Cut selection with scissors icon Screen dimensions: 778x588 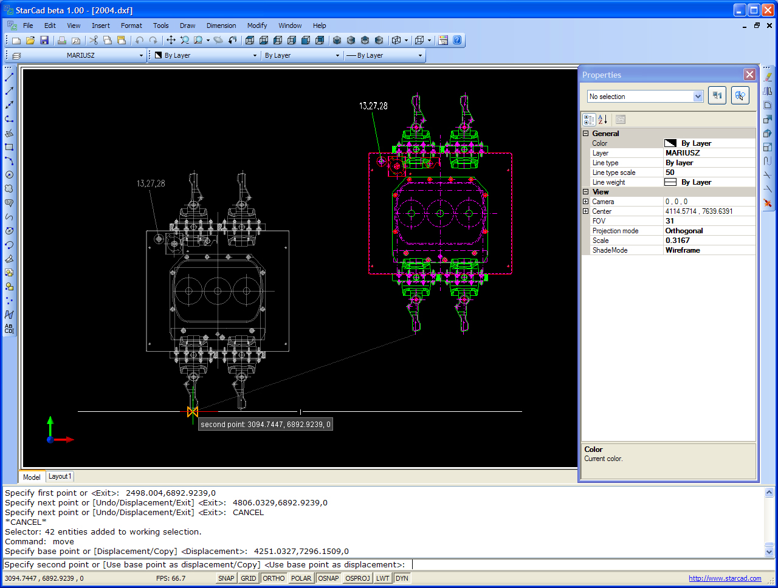point(94,40)
